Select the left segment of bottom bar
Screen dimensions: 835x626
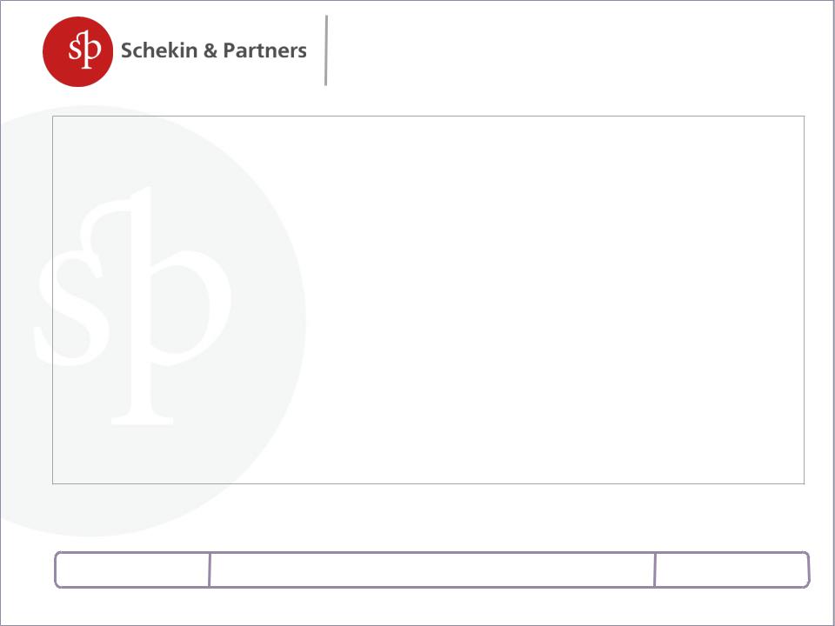coord(132,570)
